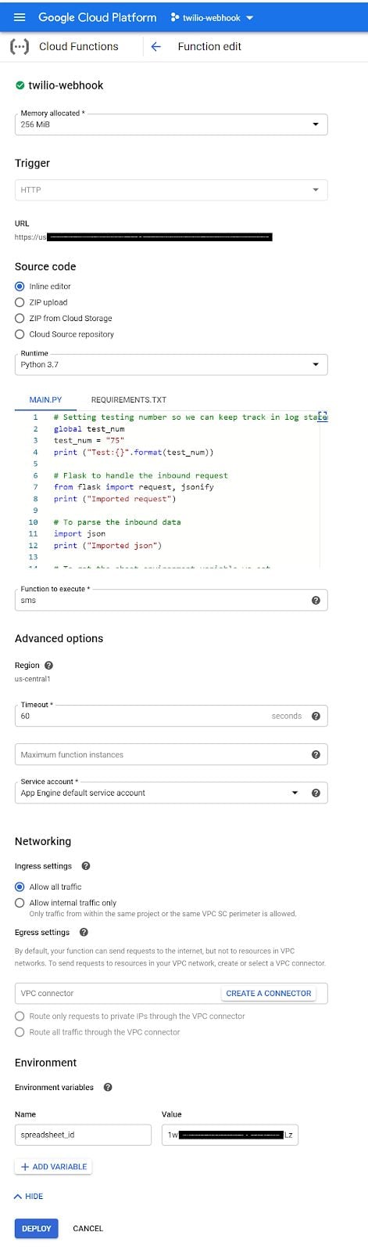Image resolution: width=368 pixels, height=1253 pixels.
Task: Open the Memory allocated dropdown
Action: [171, 124]
